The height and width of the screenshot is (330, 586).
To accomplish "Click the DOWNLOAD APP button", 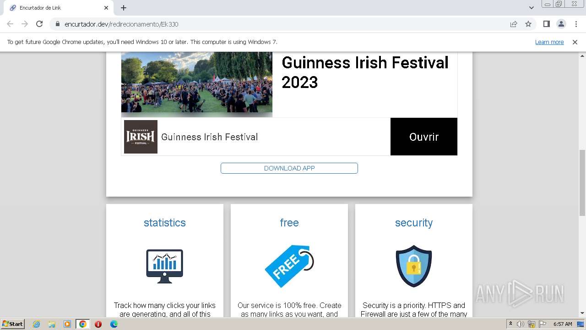I will (x=289, y=168).
